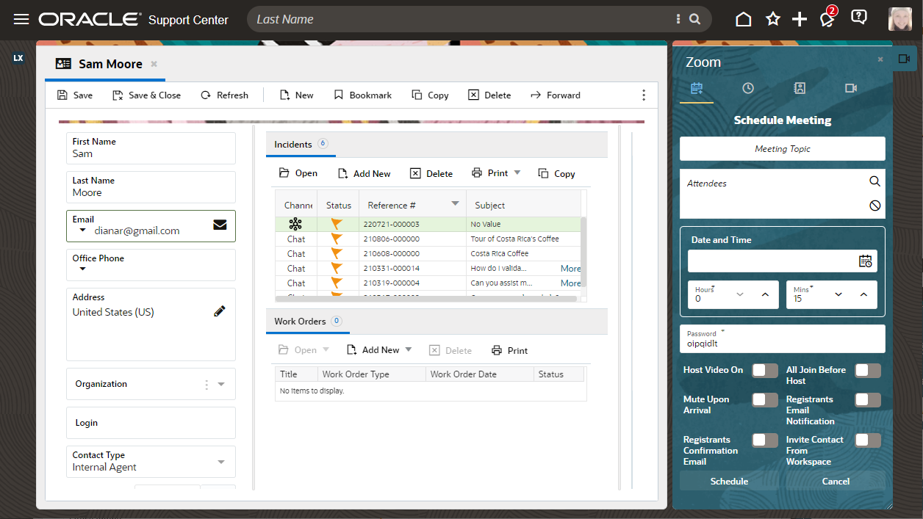Open Work Orders Add New dropdown
The height and width of the screenshot is (519, 923).
[x=409, y=349]
